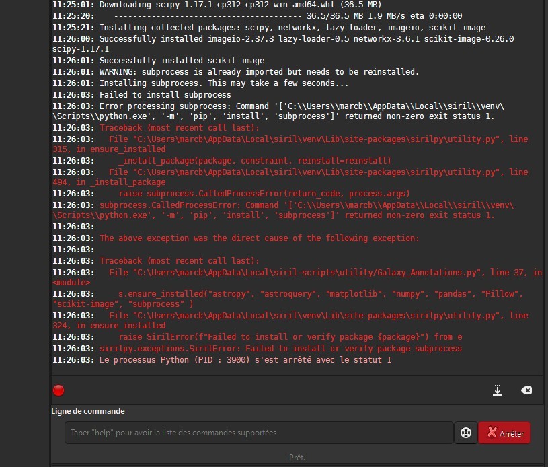Screen dimensions: 548x467
Task: Click the "Ligne de commande" label
Action: tap(88, 411)
